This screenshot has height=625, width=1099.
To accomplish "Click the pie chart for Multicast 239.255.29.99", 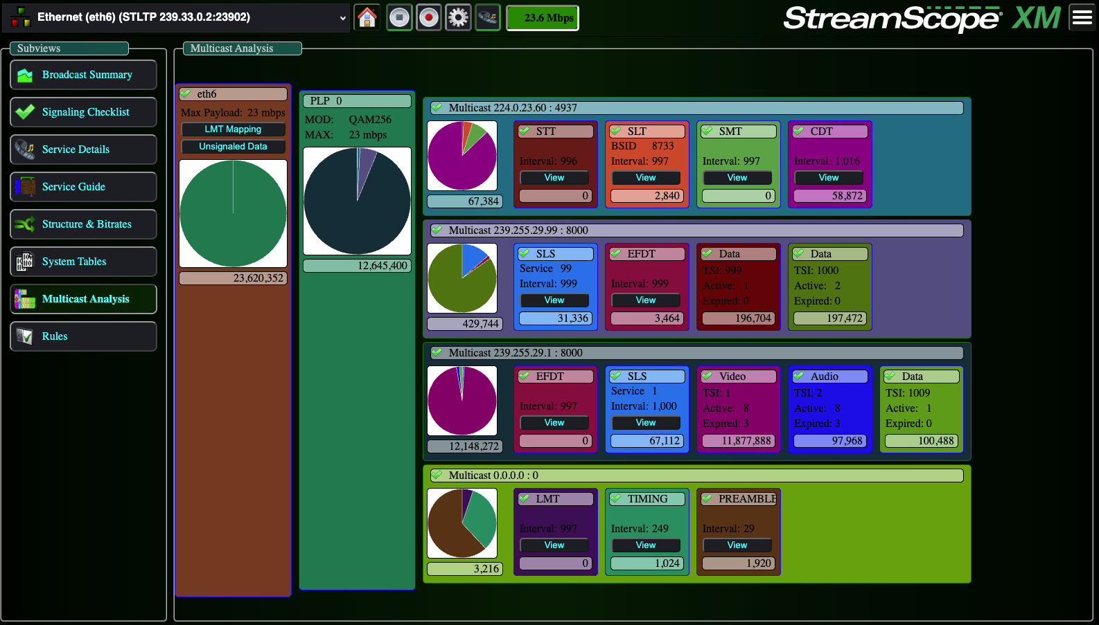I will click(x=462, y=278).
